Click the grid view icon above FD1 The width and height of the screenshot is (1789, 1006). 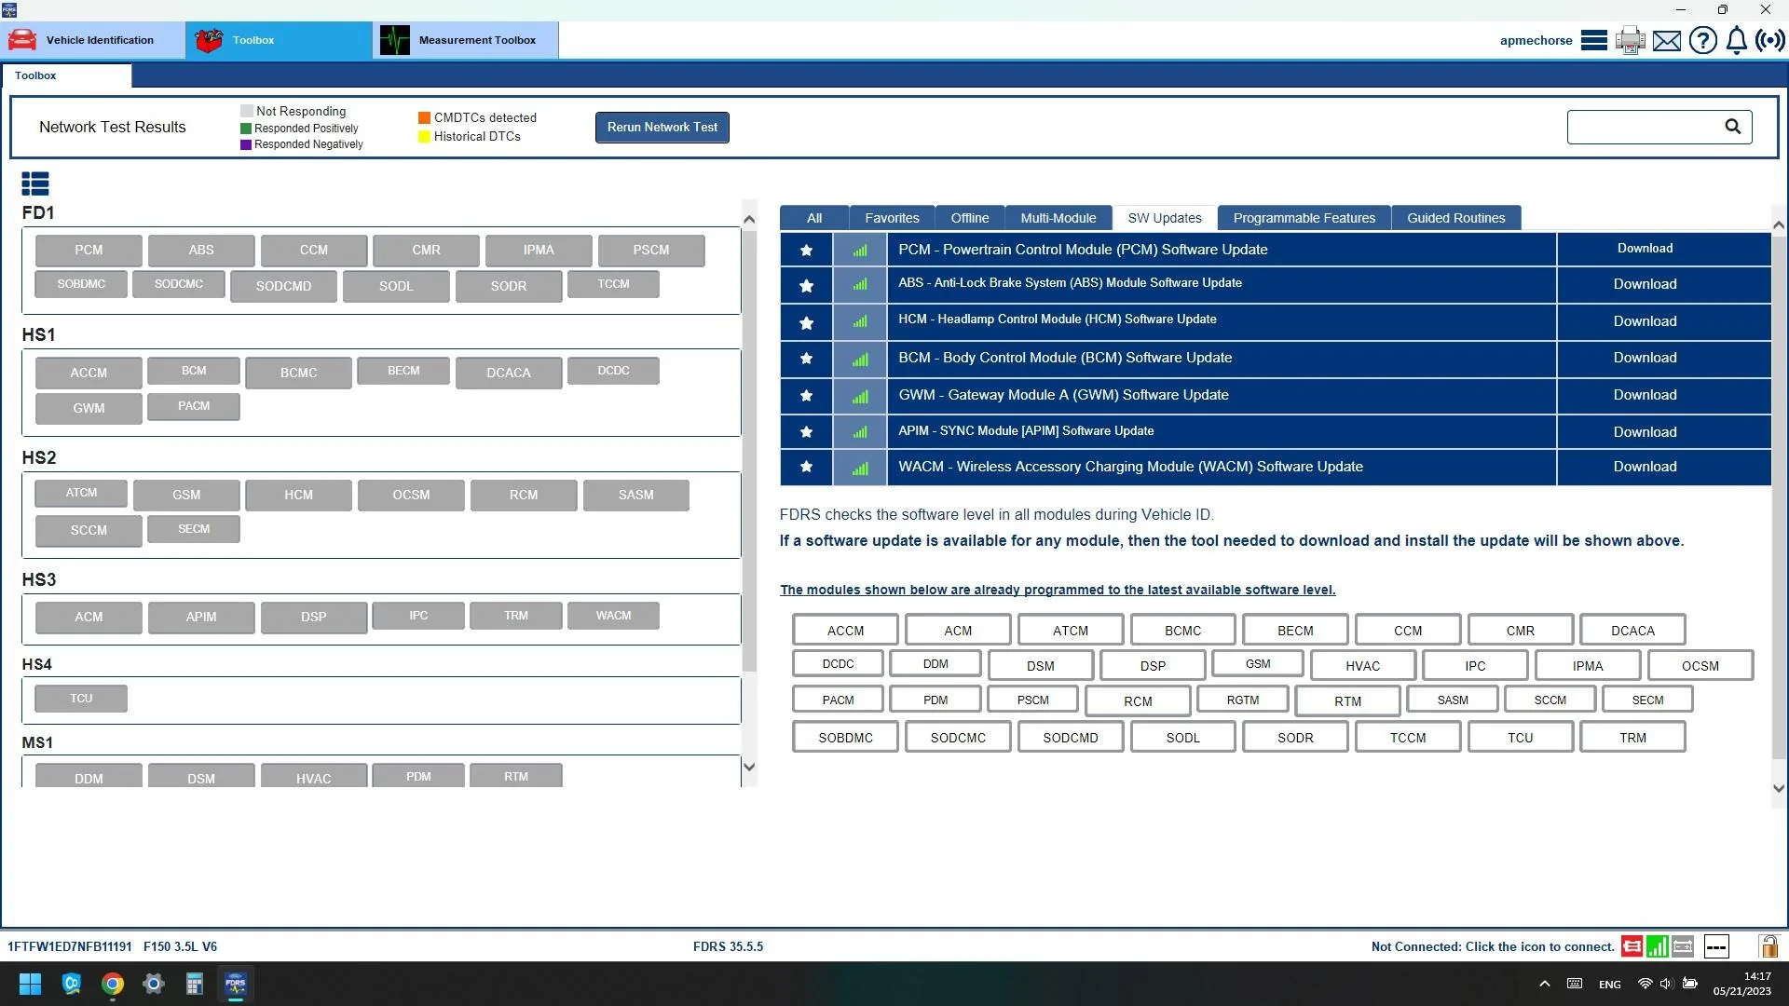pyautogui.click(x=35, y=184)
